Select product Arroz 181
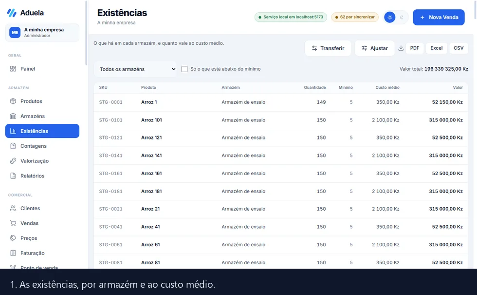 pos(151,191)
